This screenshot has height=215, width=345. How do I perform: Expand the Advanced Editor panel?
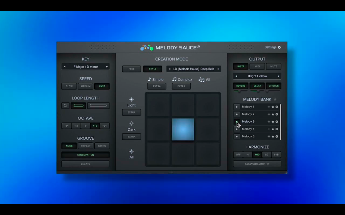(257, 164)
